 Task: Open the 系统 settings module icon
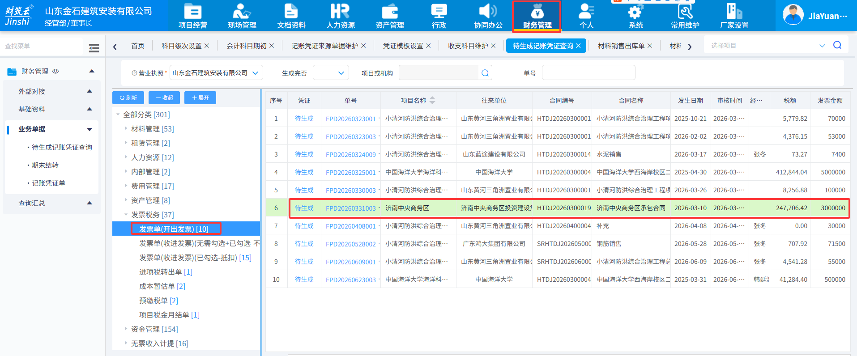635,16
